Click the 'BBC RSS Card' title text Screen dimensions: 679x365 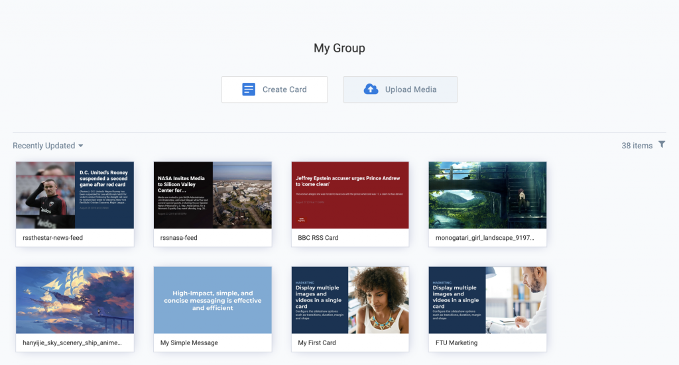click(x=318, y=238)
